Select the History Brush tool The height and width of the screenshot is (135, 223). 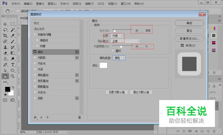pos(13,47)
